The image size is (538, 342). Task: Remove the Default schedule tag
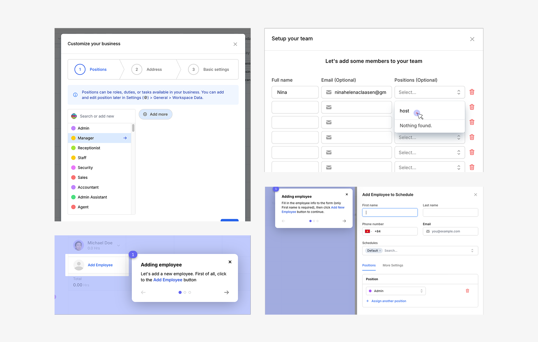pyautogui.click(x=380, y=251)
